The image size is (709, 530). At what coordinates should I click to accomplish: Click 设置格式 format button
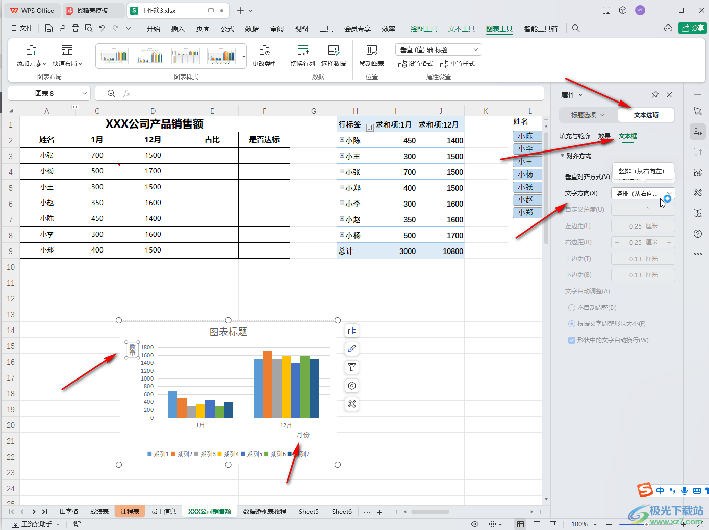coord(416,64)
